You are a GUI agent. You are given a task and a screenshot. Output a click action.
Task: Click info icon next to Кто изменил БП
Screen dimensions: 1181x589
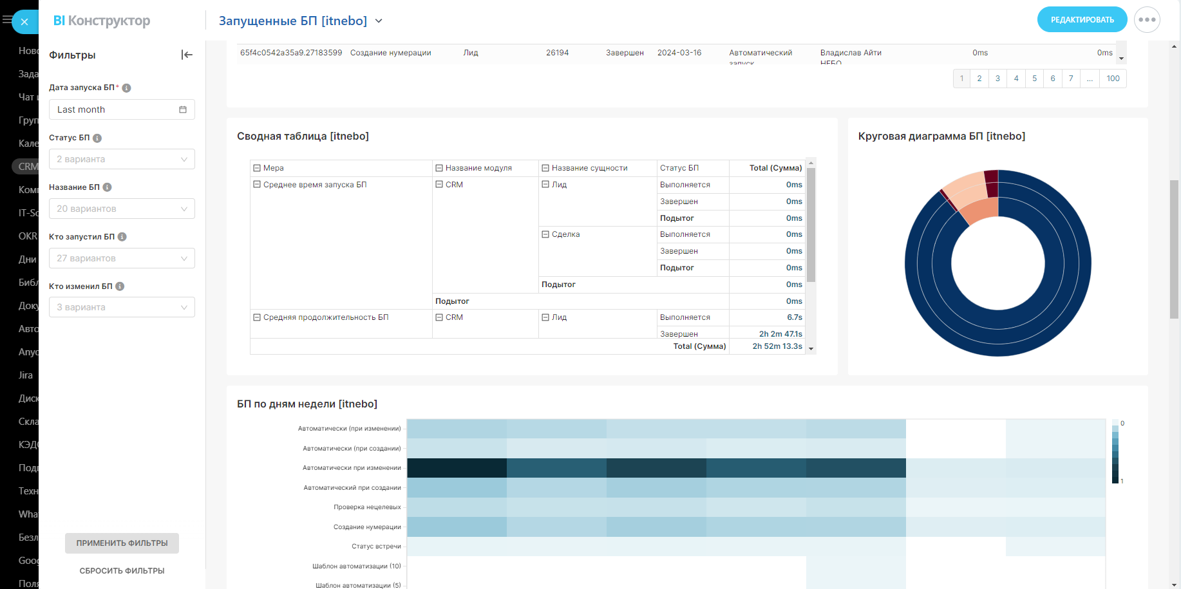pos(120,286)
